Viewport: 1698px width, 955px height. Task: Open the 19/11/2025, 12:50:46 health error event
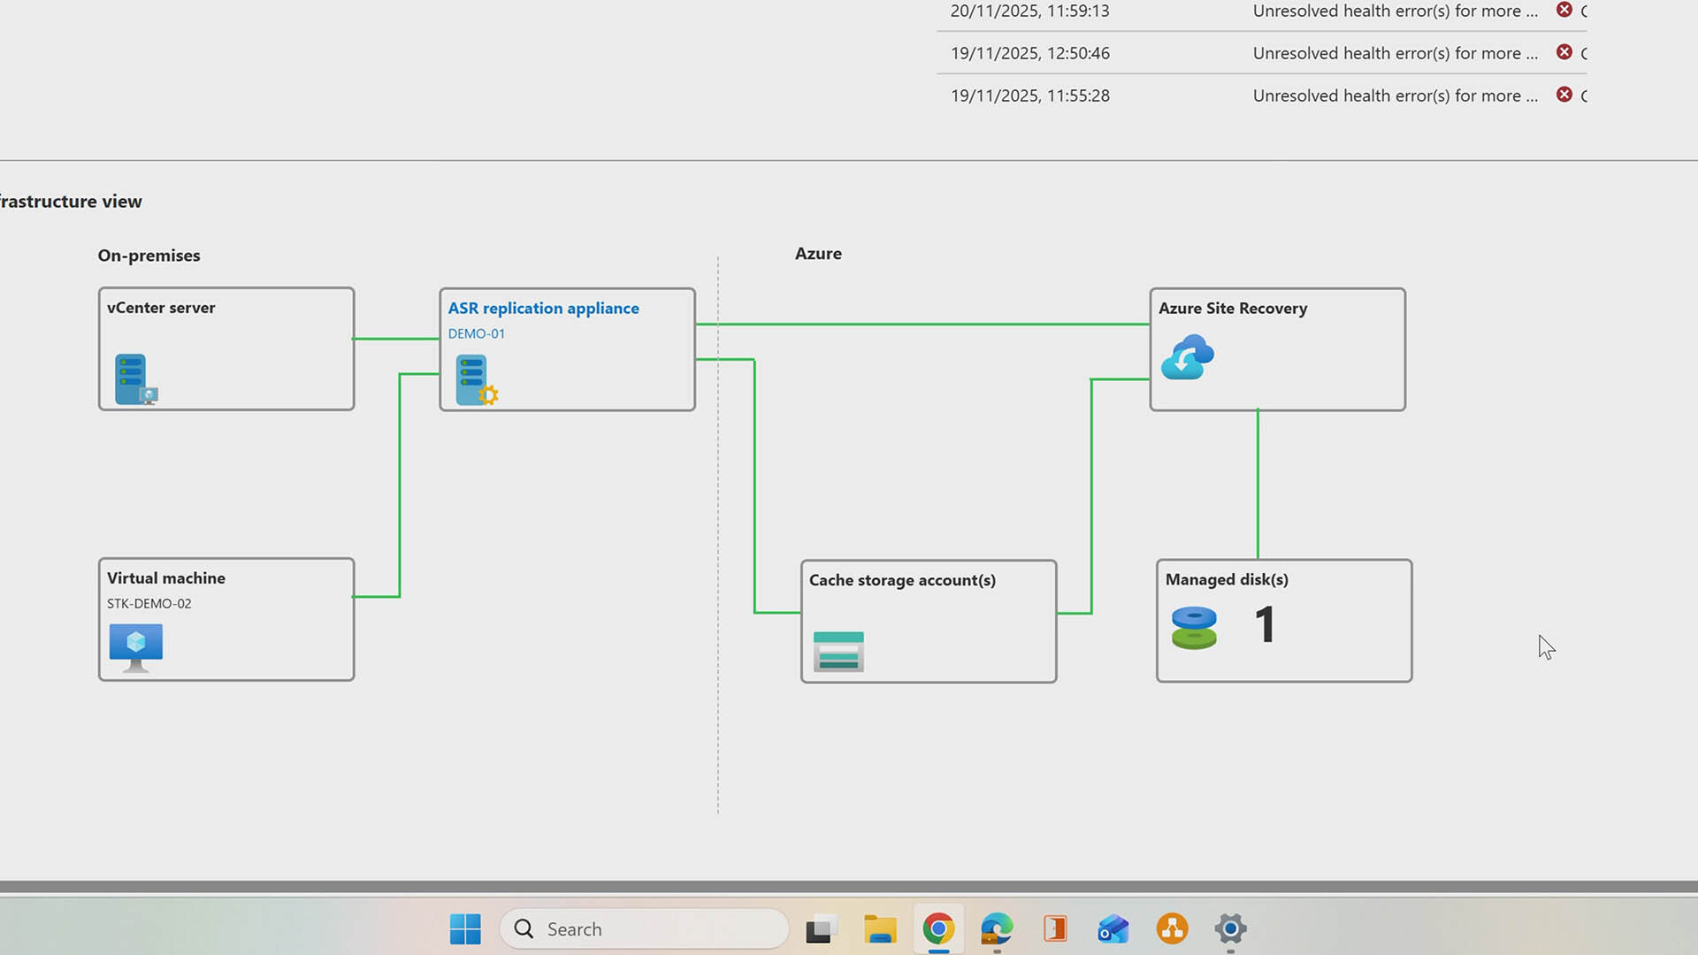1395,53
